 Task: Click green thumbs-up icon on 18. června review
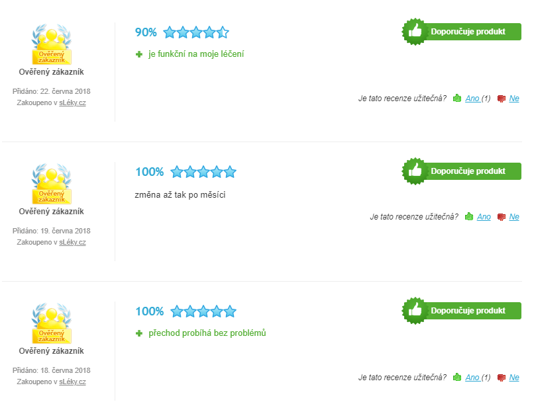(x=457, y=377)
